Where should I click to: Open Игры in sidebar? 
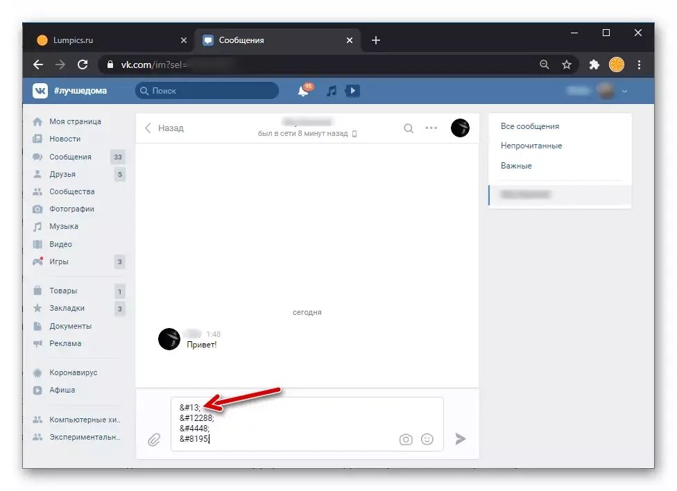click(59, 261)
